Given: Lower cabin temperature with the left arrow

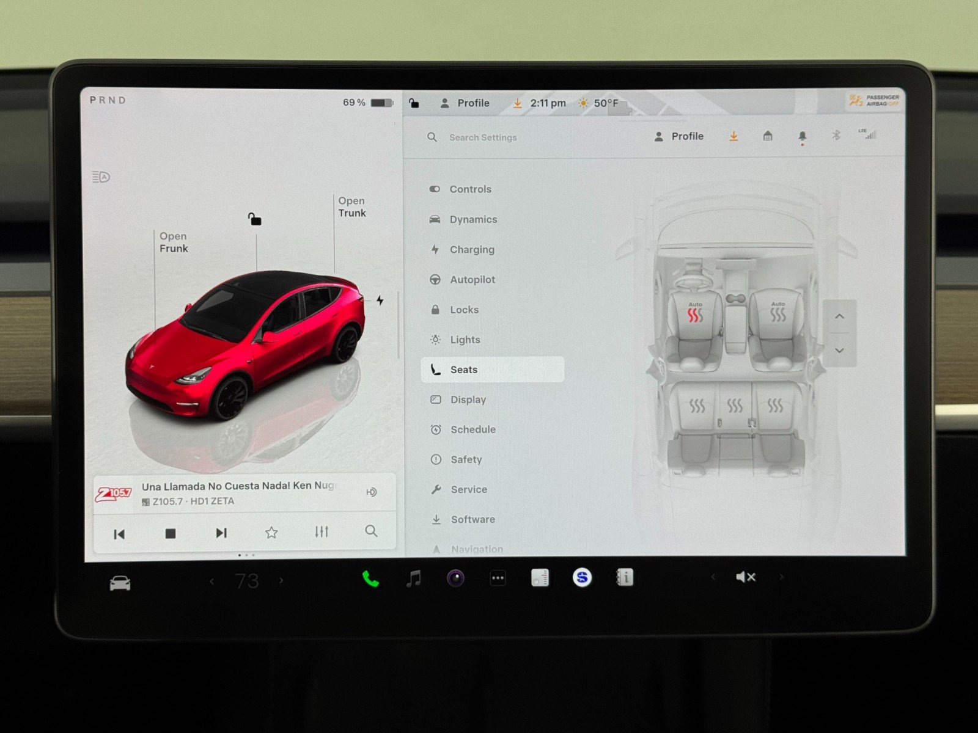Looking at the screenshot, I should 211,580.
